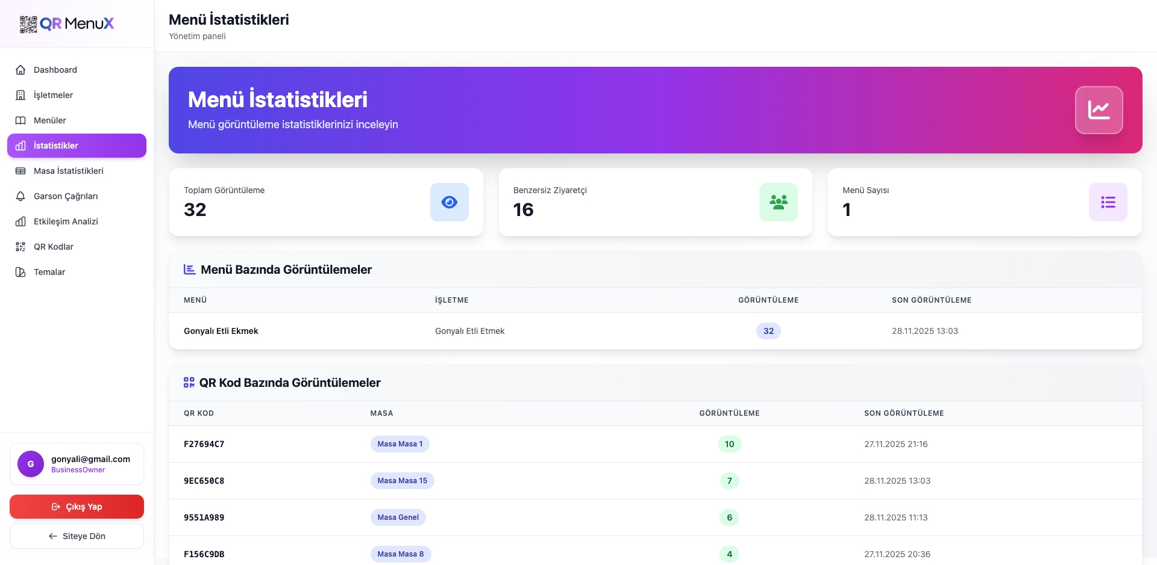Click the eye icon for Toplam Görüntüleme
The width and height of the screenshot is (1157, 565).
point(449,202)
